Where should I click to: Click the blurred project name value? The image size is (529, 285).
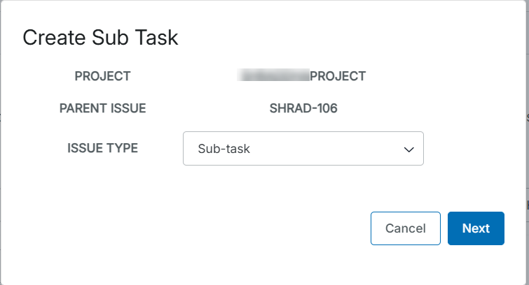click(x=273, y=76)
